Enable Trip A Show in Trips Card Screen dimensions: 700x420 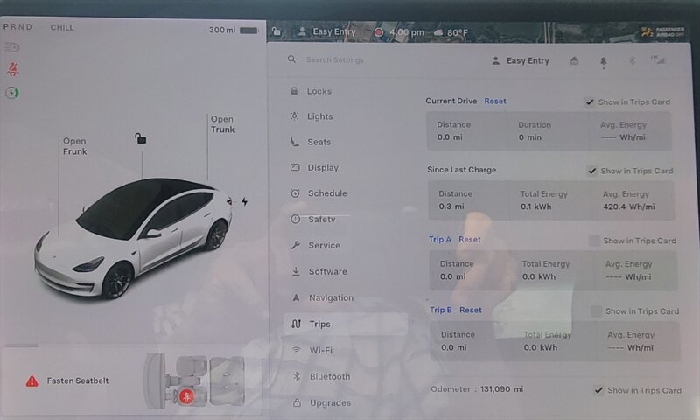[595, 241]
